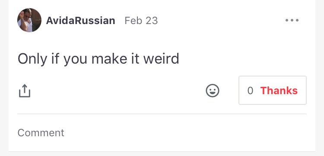Toggle Thanks on AvidaRussian's comment

273,90
